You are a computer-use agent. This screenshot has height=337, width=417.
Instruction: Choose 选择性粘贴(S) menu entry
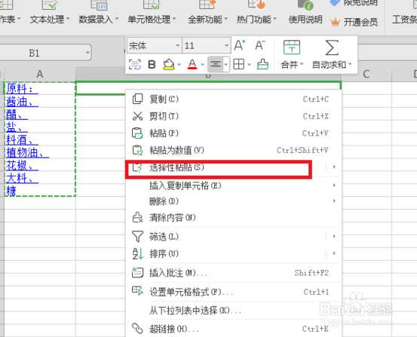234,167
